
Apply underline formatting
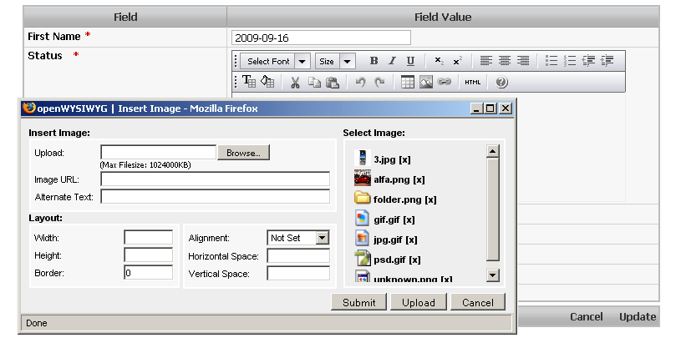(410, 61)
